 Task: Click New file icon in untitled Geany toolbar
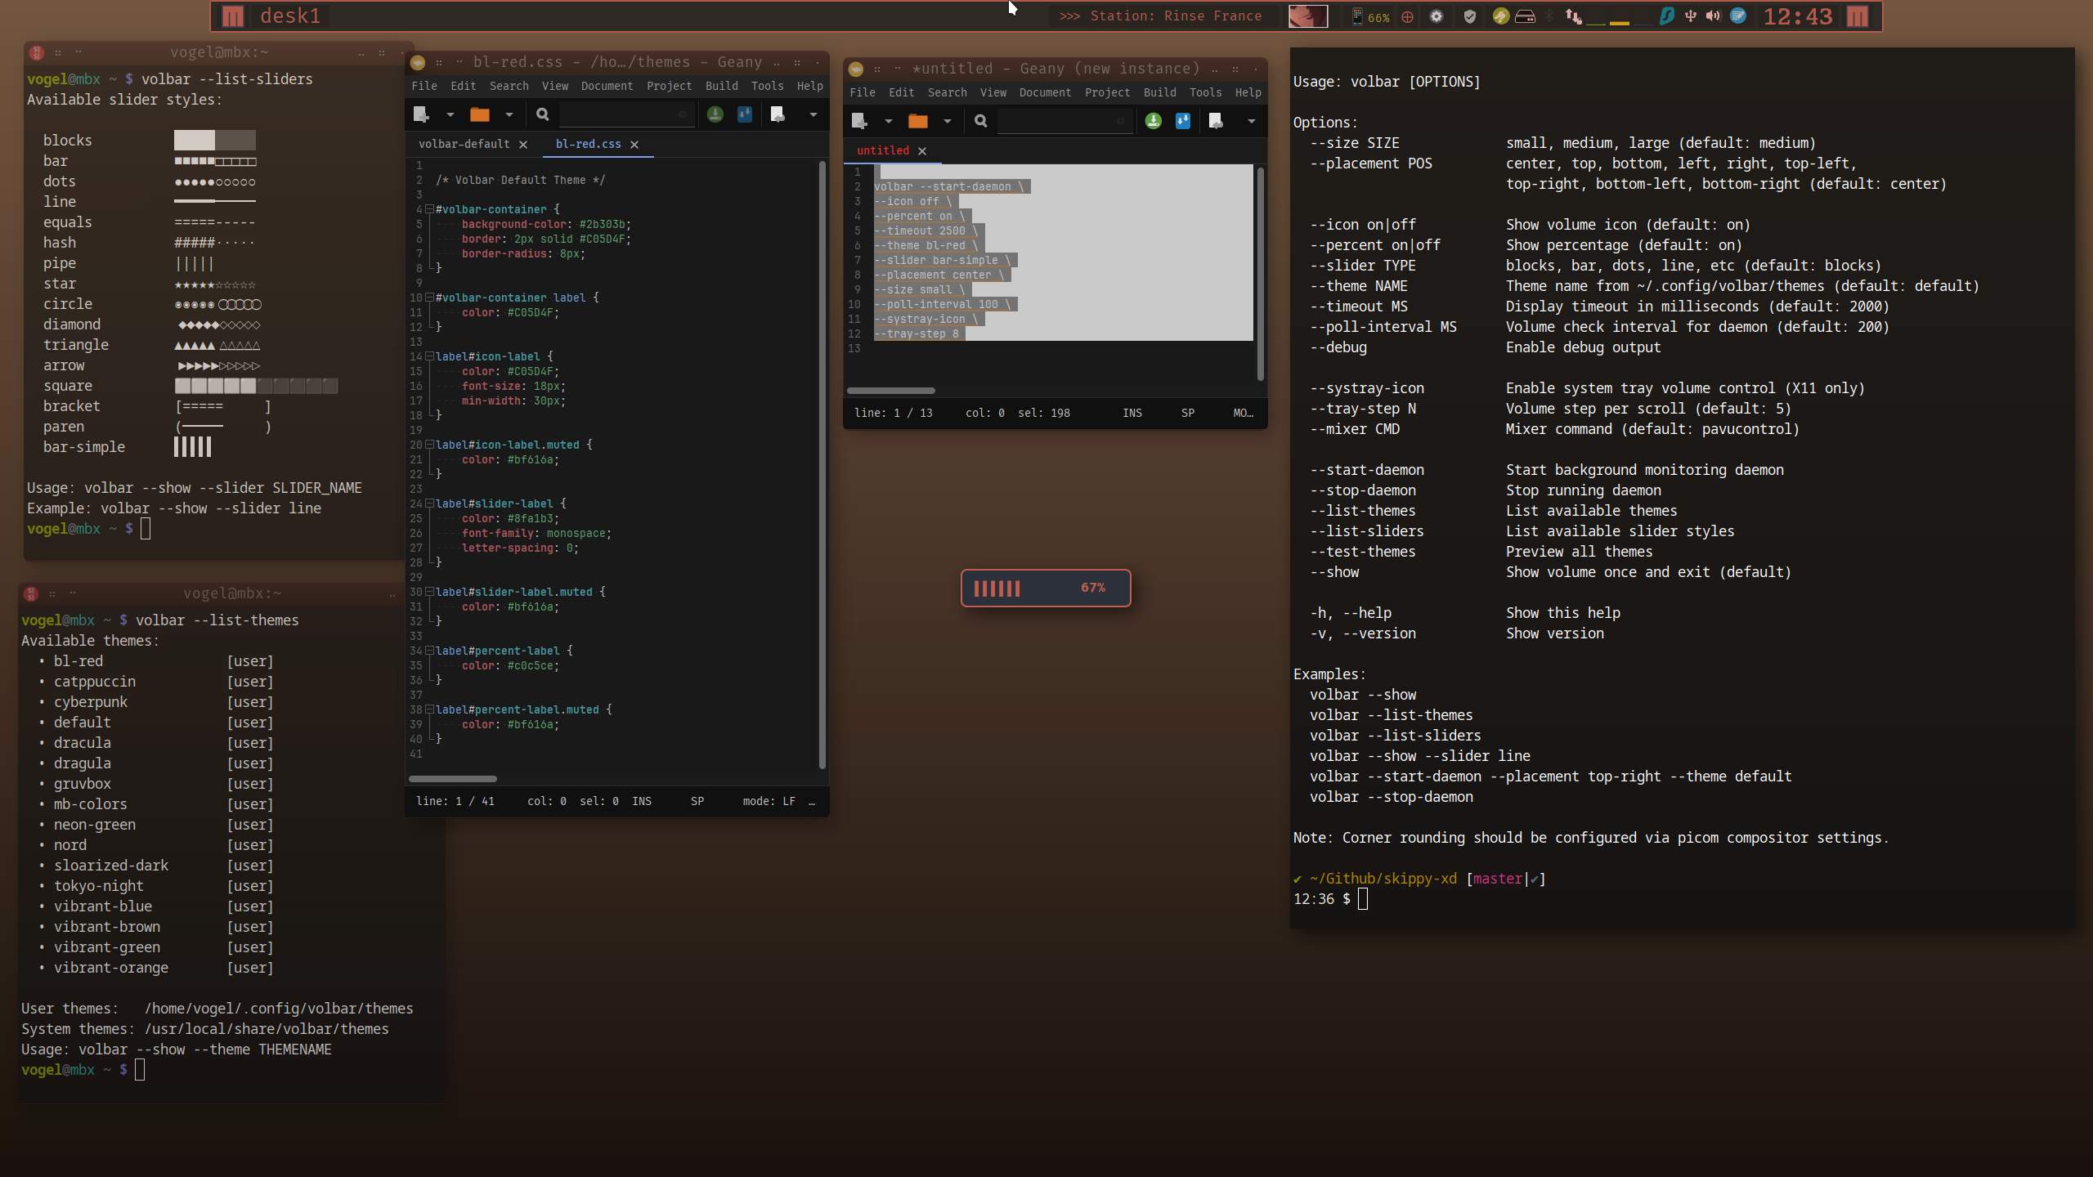pos(859,121)
